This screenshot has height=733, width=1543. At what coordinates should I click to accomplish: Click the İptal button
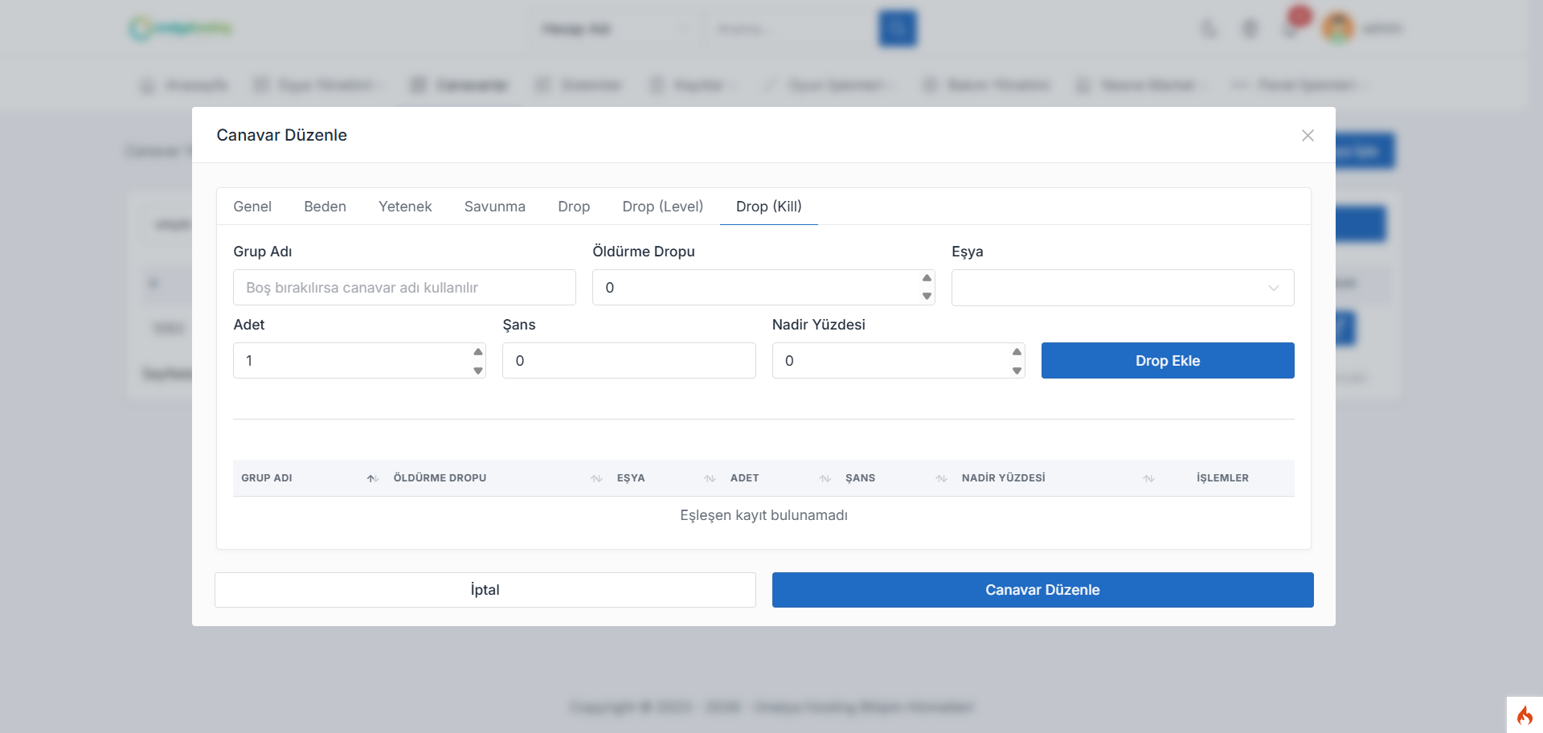click(485, 590)
